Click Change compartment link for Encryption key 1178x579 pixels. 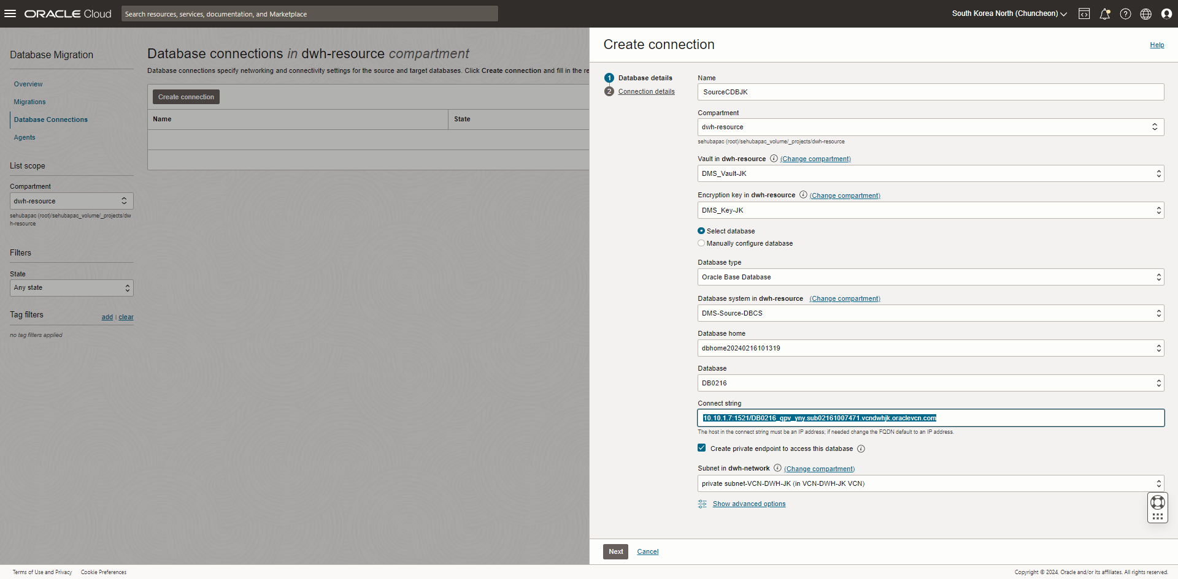click(x=845, y=195)
